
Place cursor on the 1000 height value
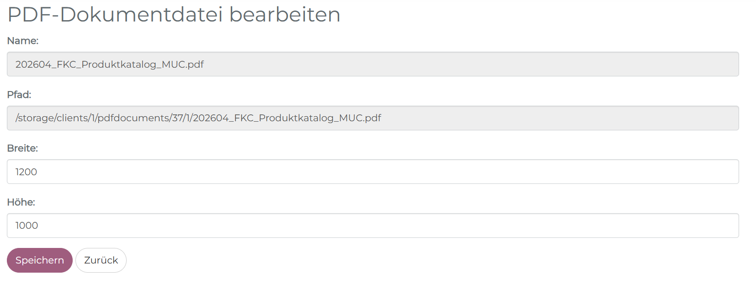[27, 226]
